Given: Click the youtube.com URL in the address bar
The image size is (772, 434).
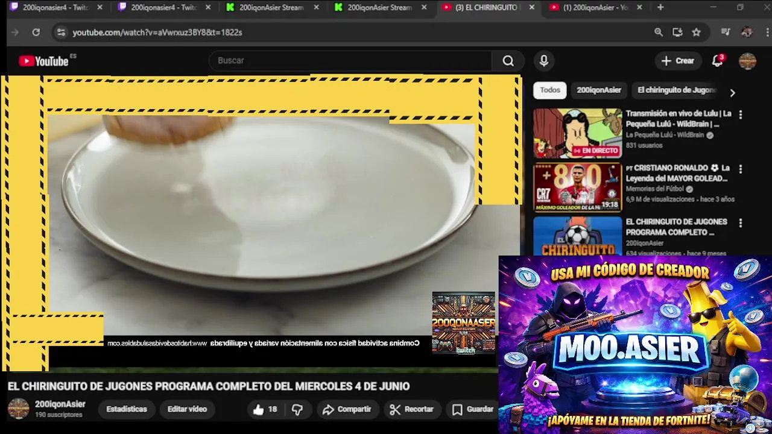Looking at the screenshot, I should pyautogui.click(x=157, y=33).
